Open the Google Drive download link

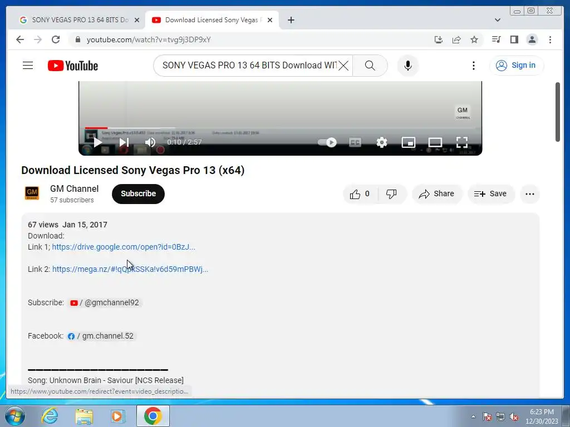(124, 247)
